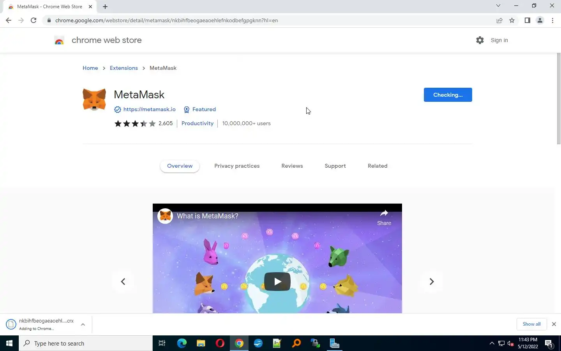This screenshot has width=561, height=351.
Task: Open Opera browser from taskbar
Action: pyautogui.click(x=220, y=343)
